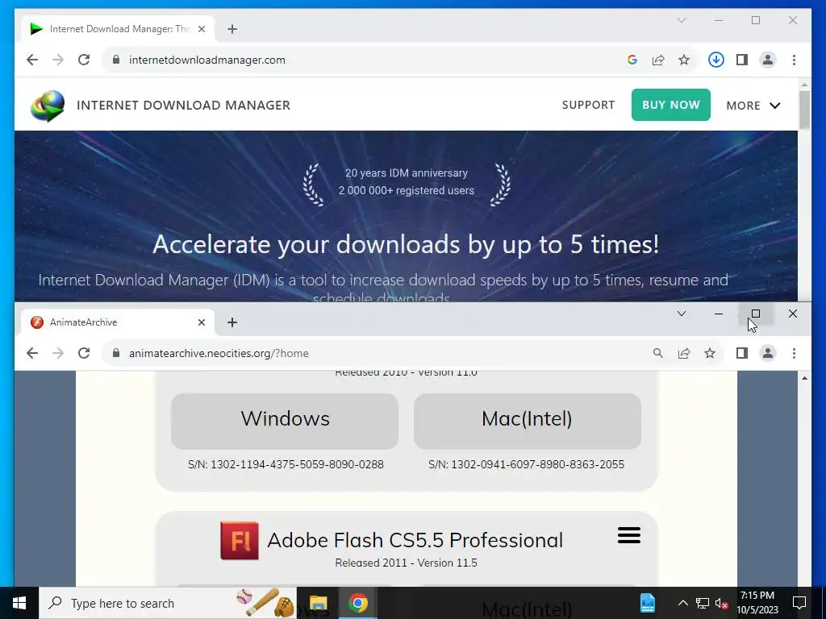Click 'Accelerate your downloads by up to 5 times!' headline
The image size is (826, 619).
tap(406, 244)
